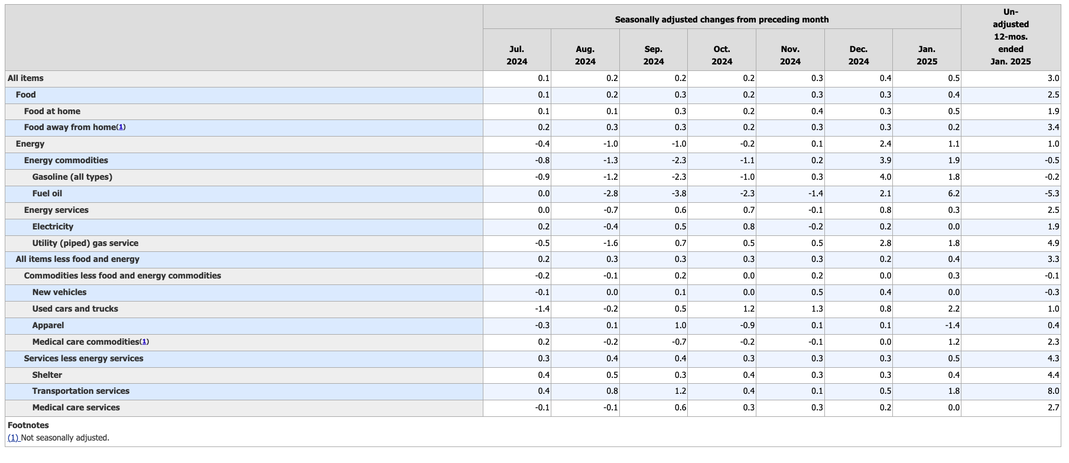This screenshot has width=1069, height=463.
Task: Select the Apparel row label
Action: pyautogui.click(x=48, y=325)
